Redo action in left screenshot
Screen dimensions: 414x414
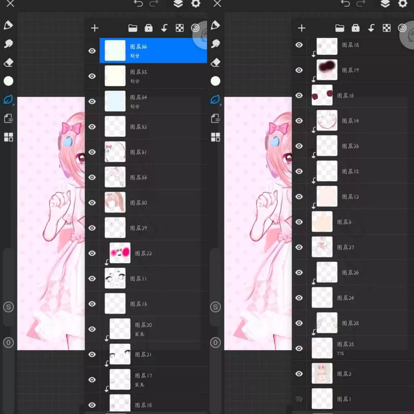point(154,3)
